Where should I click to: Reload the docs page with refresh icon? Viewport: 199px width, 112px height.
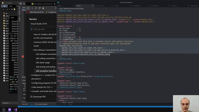tap(39, 8)
